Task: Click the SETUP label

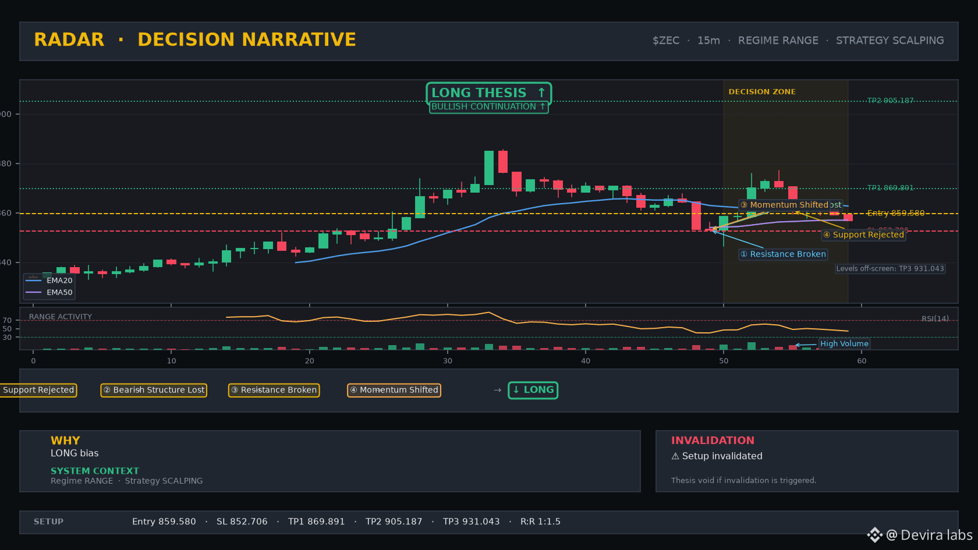Action: coord(48,522)
